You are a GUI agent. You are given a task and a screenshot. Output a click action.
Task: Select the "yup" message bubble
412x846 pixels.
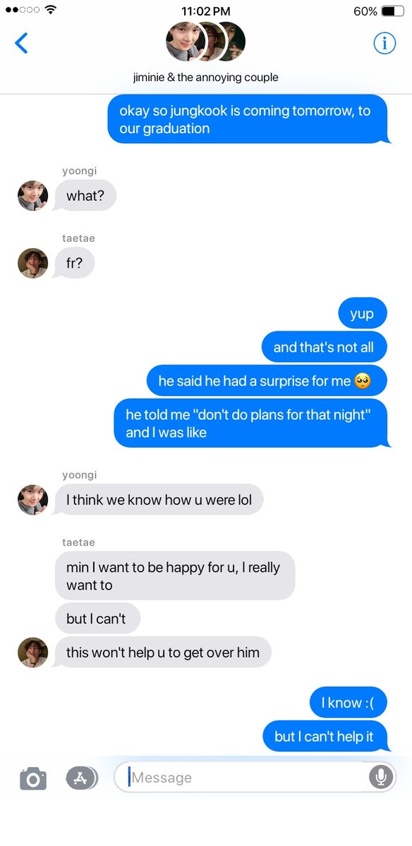pyautogui.click(x=362, y=314)
